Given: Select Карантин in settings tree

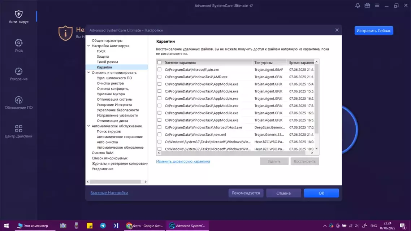Looking at the screenshot, I should click(104, 67).
